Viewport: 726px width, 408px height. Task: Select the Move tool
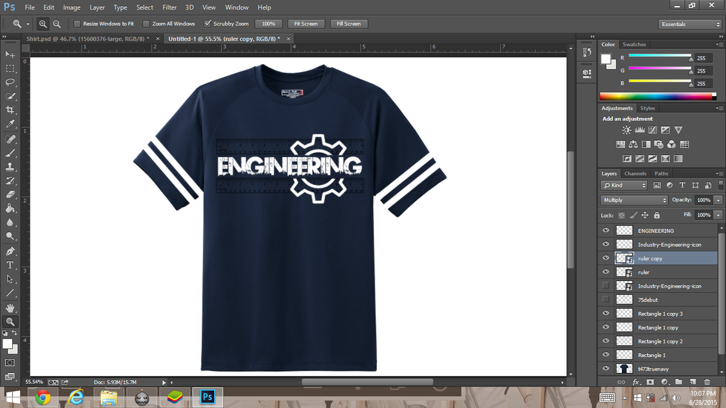pos(10,54)
